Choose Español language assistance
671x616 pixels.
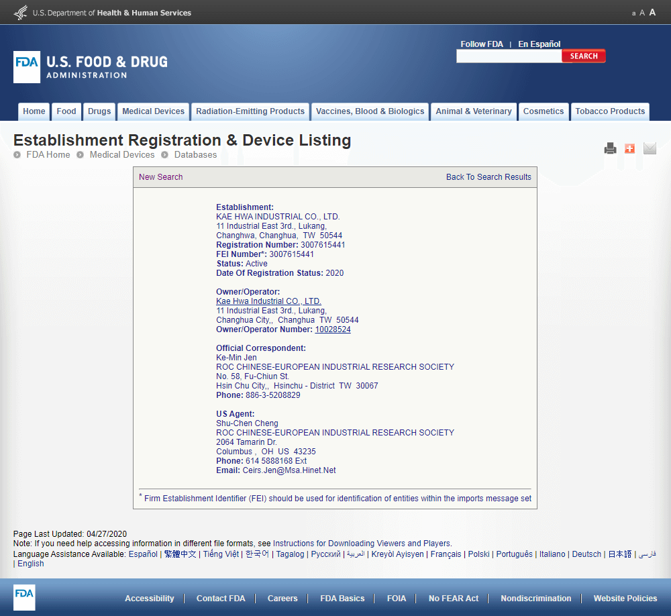point(143,554)
